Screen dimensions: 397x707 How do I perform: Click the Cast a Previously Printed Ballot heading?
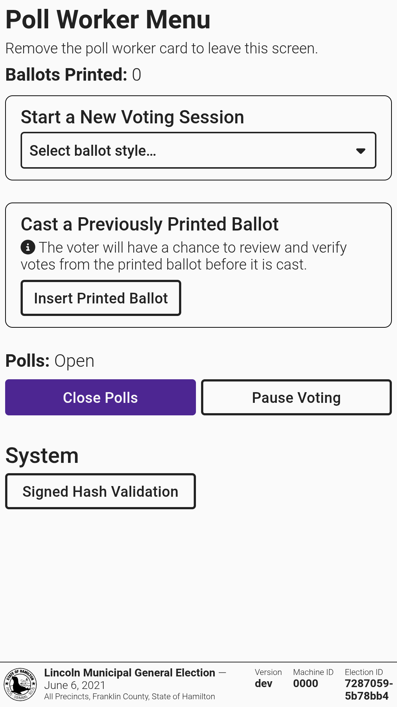(x=150, y=224)
